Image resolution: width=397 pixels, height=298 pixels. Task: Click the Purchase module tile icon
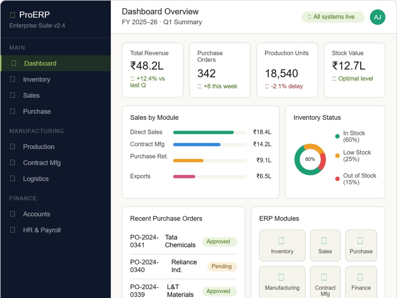pos(360,240)
